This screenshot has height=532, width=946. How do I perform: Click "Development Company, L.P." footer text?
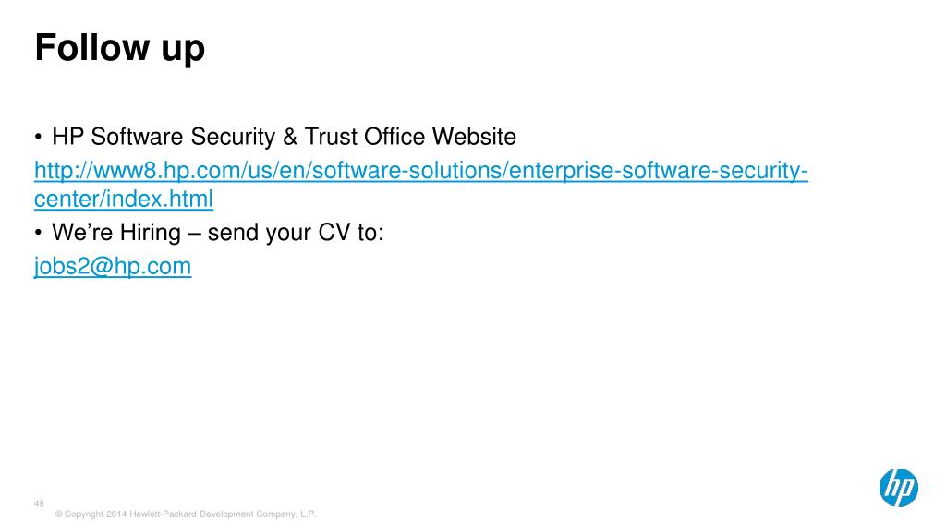point(259,514)
